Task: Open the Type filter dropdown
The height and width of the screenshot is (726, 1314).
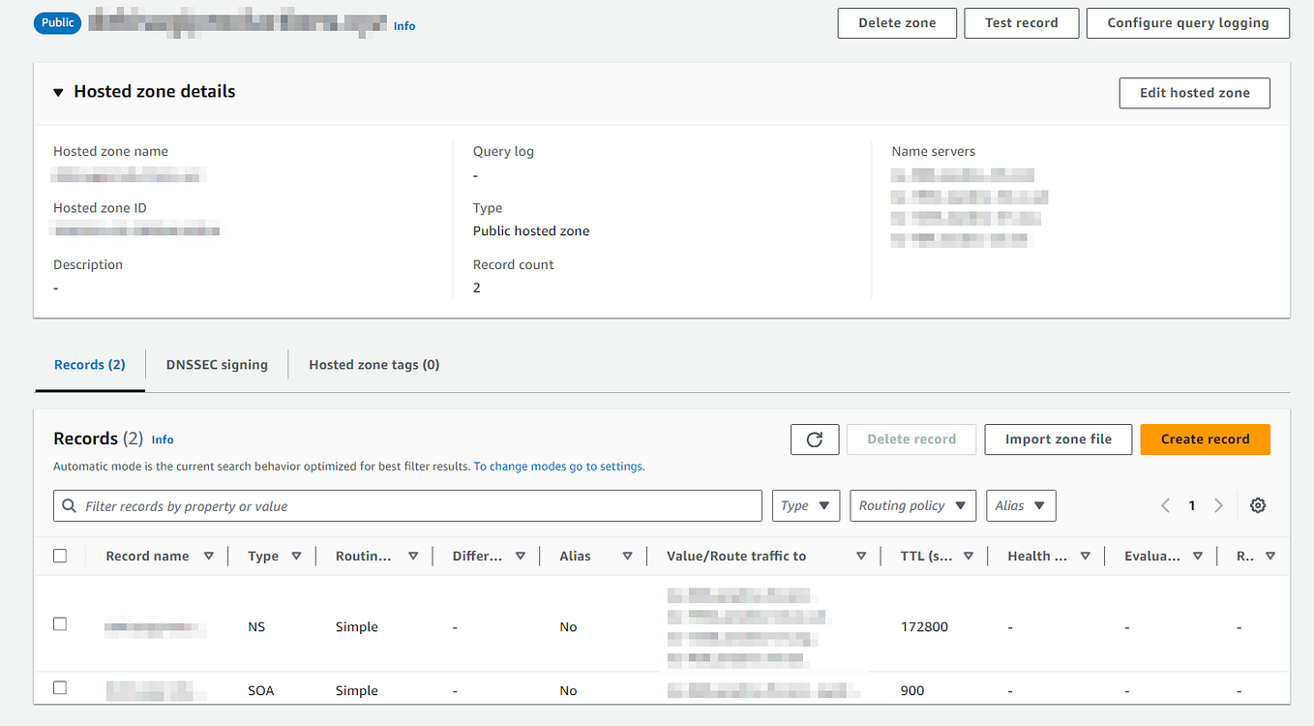Action: click(x=806, y=504)
